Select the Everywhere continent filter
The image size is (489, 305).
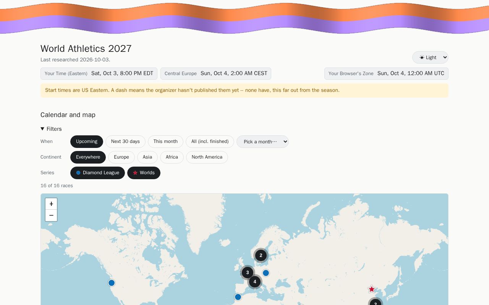[88, 157]
